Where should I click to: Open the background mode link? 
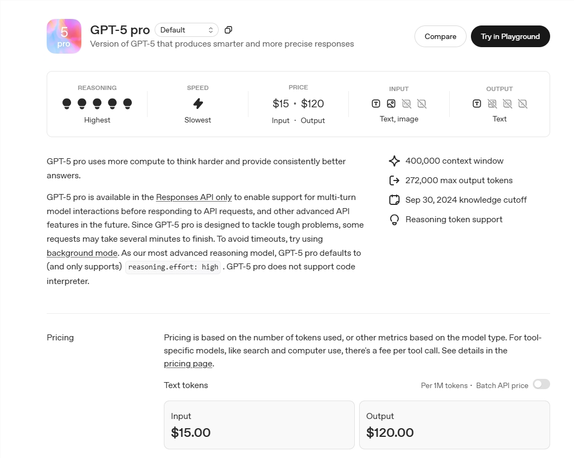[x=81, y=253]
